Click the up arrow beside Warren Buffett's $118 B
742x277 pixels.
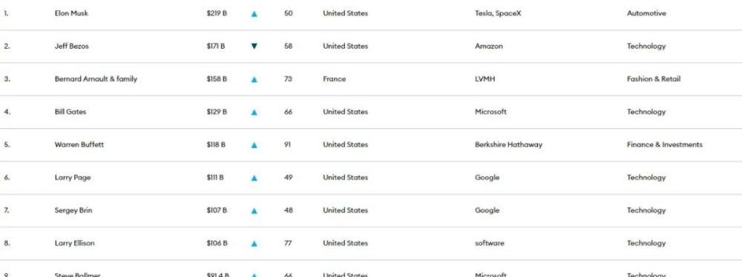tap(254, 146)
